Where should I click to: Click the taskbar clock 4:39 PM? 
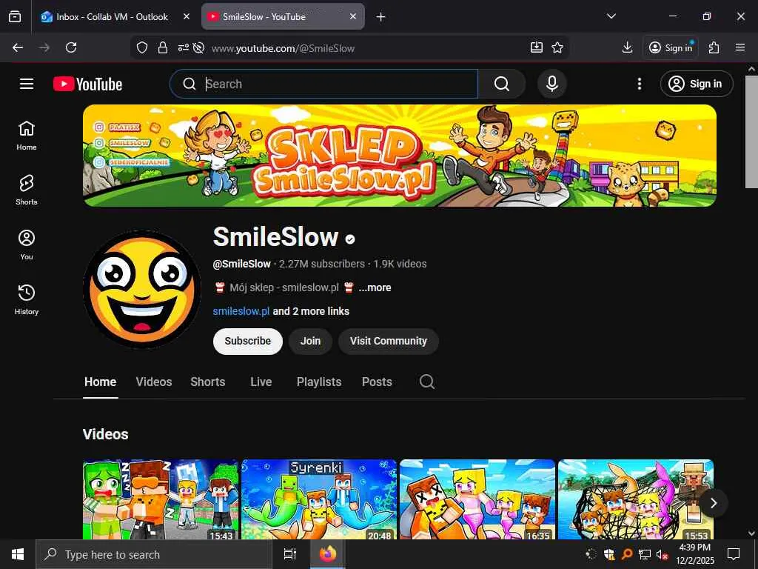tap(694, 554)
